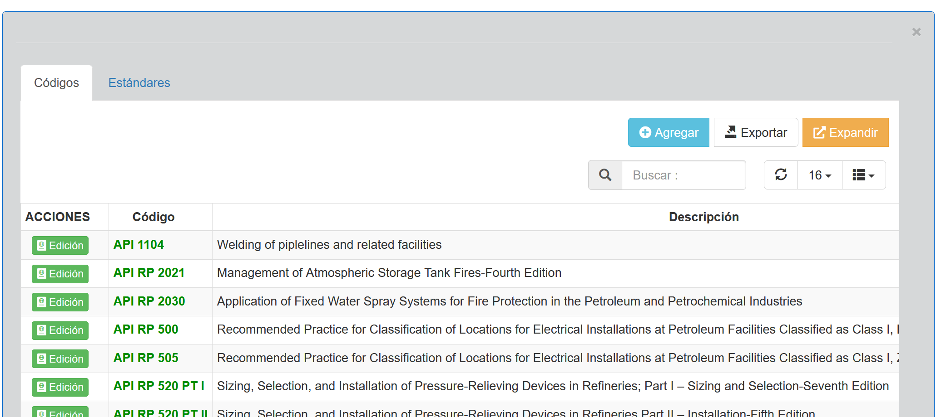Open the 16 rows per page dropdown
Viewport: 941px width, 417px height.
tap(819, 175)
